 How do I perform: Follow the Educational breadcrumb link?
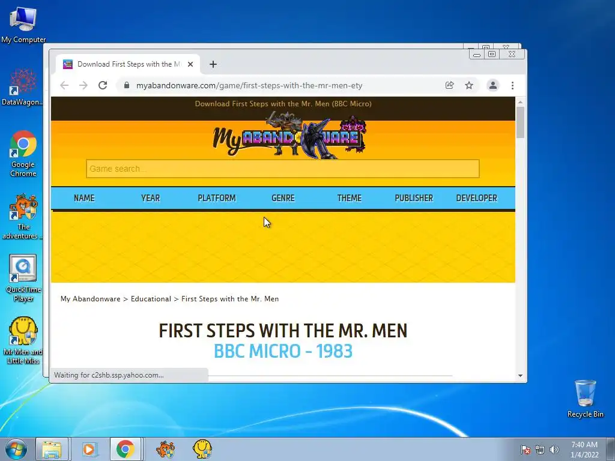coord(151,299)
